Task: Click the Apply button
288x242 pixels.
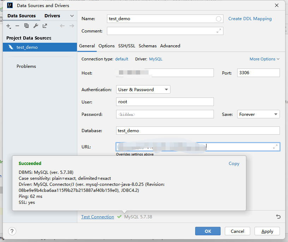Action: coord(267,231)
